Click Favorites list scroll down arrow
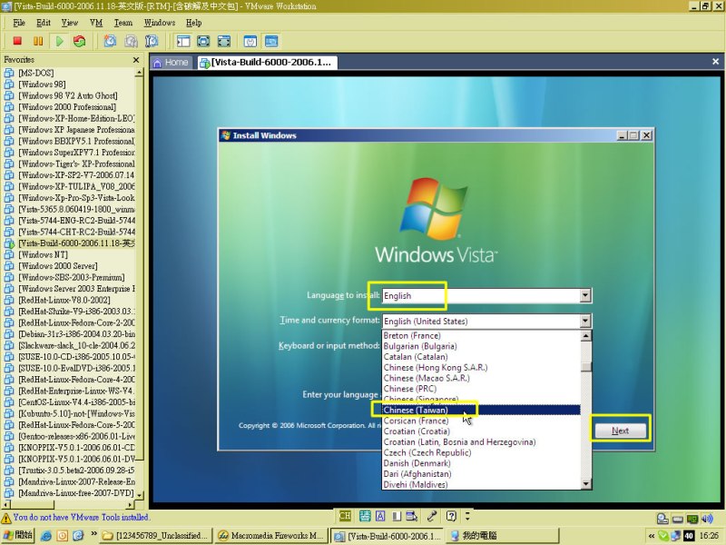The width and height of the screenshot is (726, 545). point(140,495)
